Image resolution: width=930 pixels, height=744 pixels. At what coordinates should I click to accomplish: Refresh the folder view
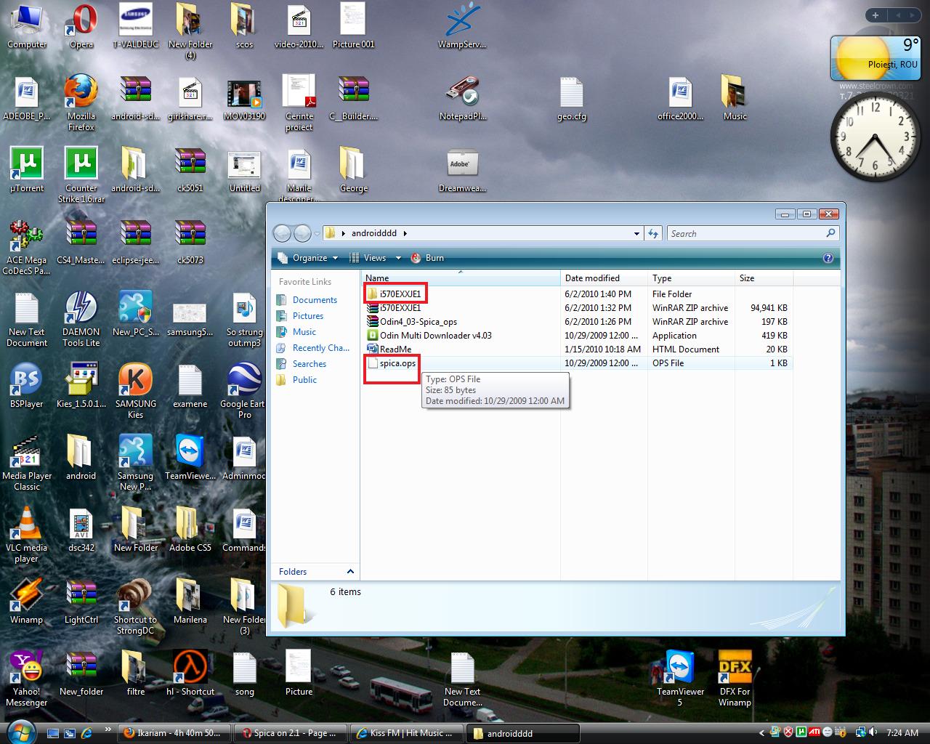click(x=653, y=234)
